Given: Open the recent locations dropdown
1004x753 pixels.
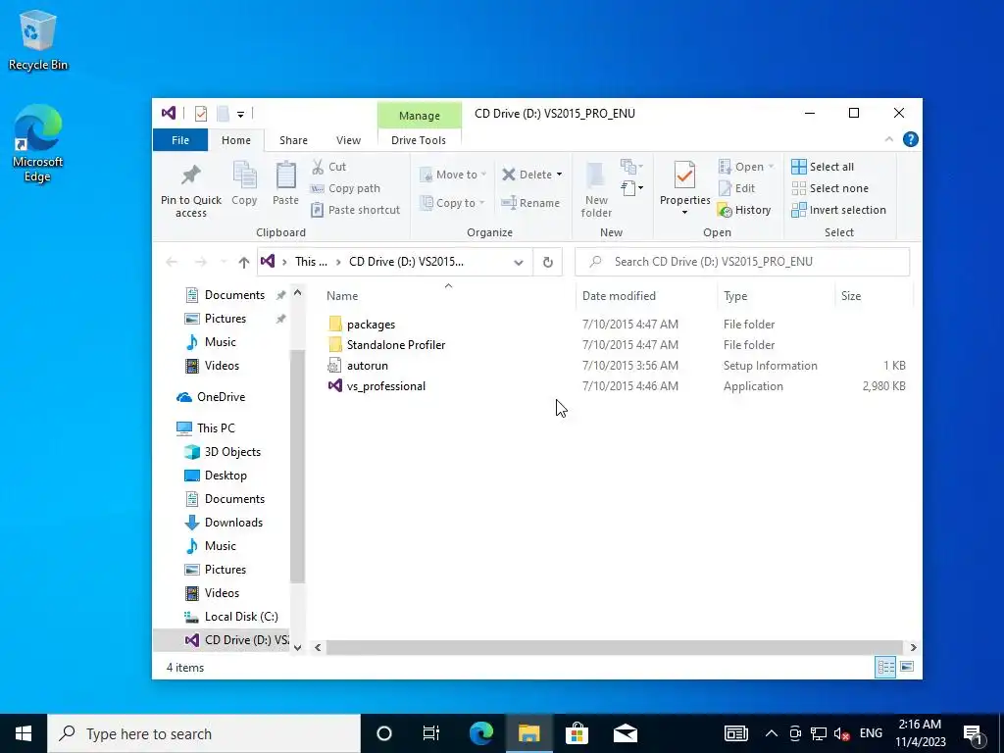Looking at the screenshot, I should (223, 261).
